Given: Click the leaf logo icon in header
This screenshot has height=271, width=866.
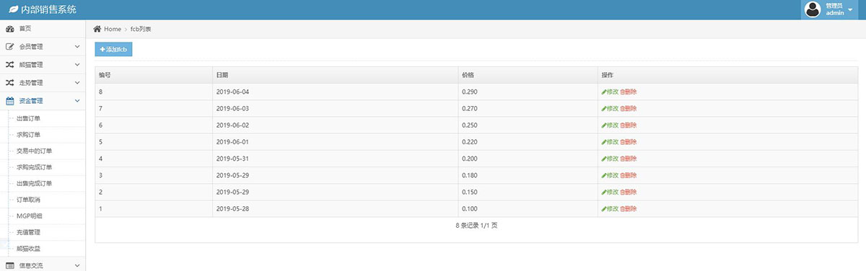Looking at the screenshot, I should coord(13,10).
